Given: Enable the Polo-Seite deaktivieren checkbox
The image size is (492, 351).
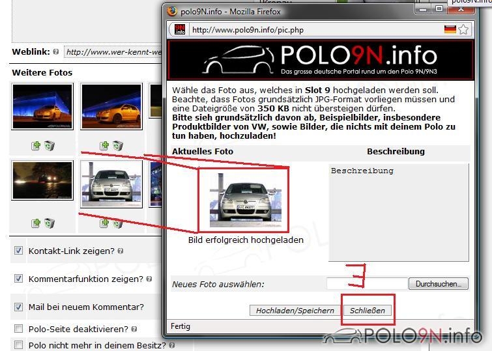Looking at the screenshot, I should pyautogui.click(x=18, y=328).
